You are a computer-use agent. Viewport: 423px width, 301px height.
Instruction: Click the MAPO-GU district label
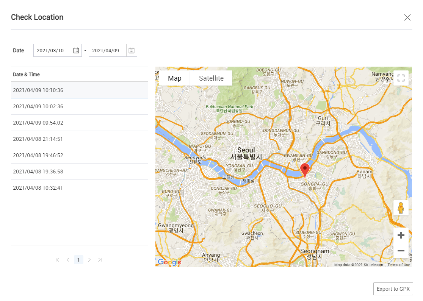[x=200, y=148]
